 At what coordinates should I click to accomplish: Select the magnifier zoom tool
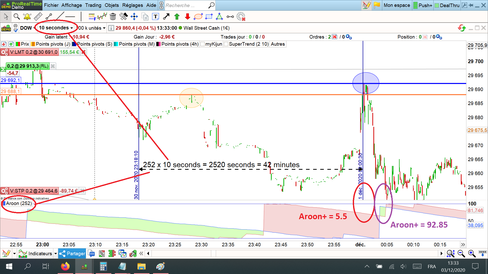17,17
